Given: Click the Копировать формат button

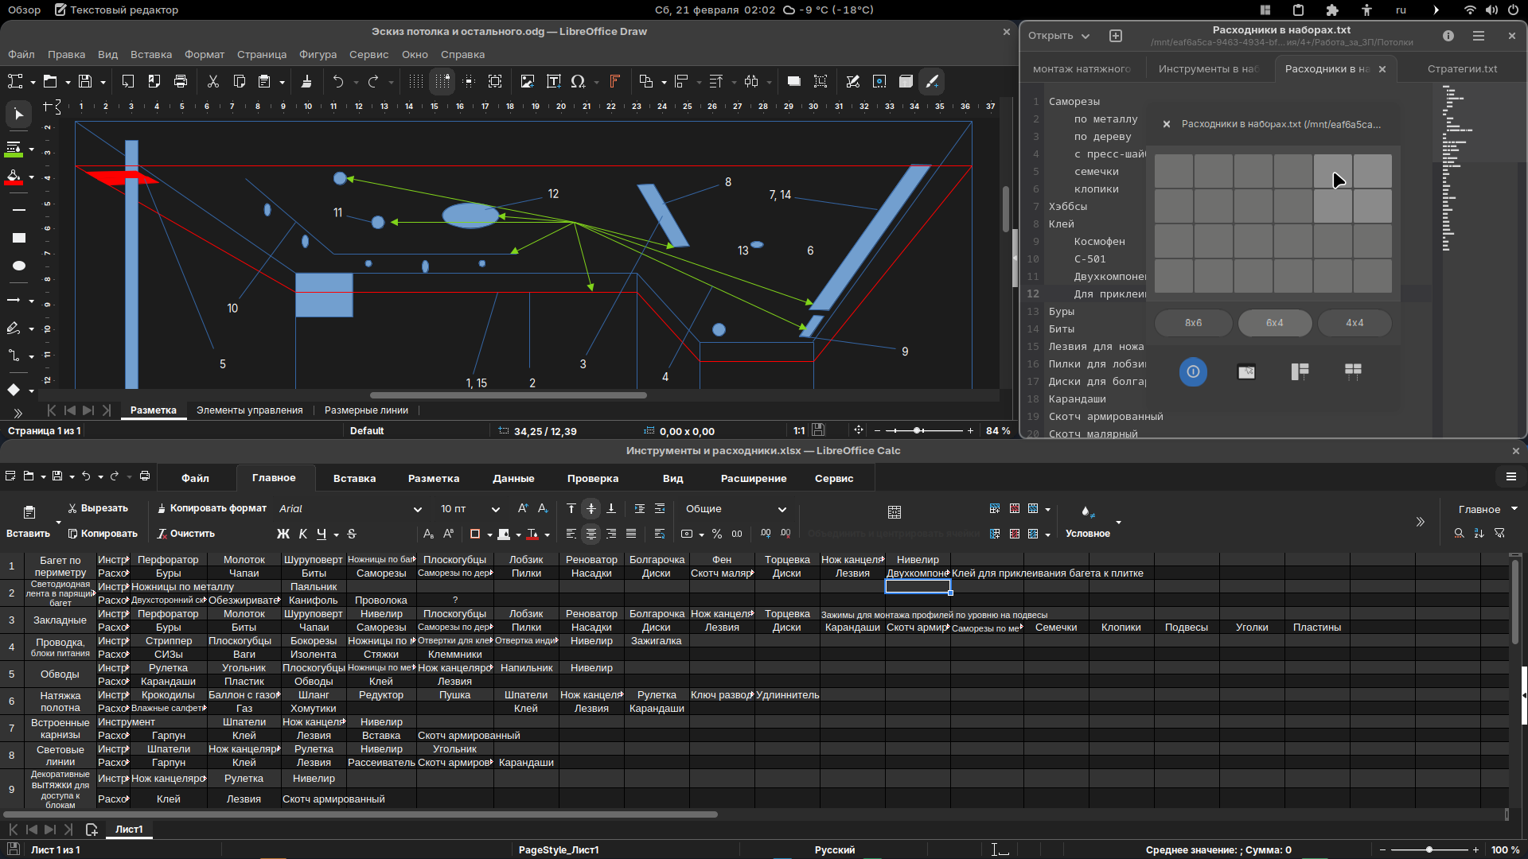Looking at the screenshot, I should coord(212,508).
